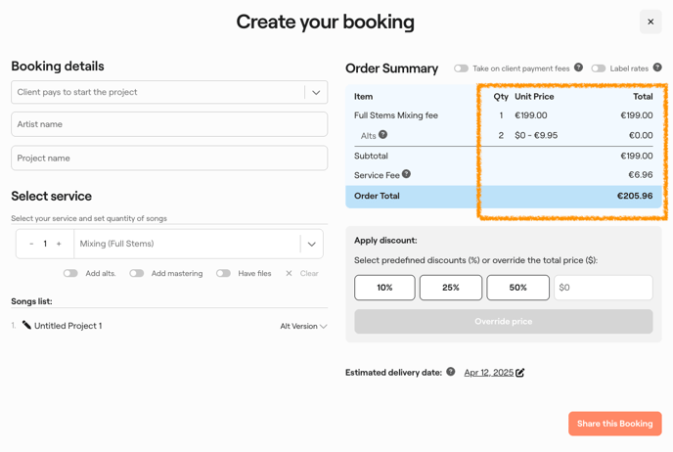Click pencil icon beside Untitled Project 1

[x=26, y=325]
